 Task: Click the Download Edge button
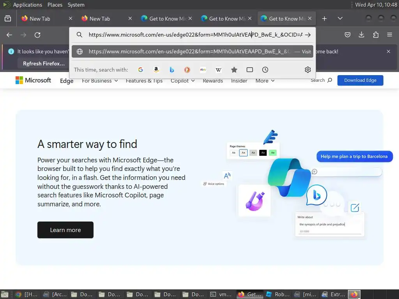(x=360, y=80)
